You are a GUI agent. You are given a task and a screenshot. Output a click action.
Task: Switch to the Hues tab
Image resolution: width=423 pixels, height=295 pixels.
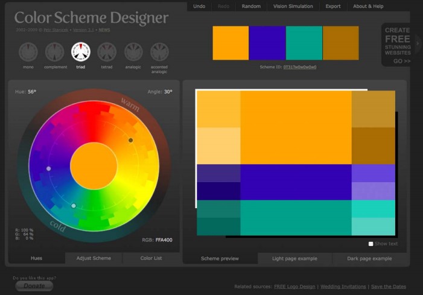click(x=36, y=258)
